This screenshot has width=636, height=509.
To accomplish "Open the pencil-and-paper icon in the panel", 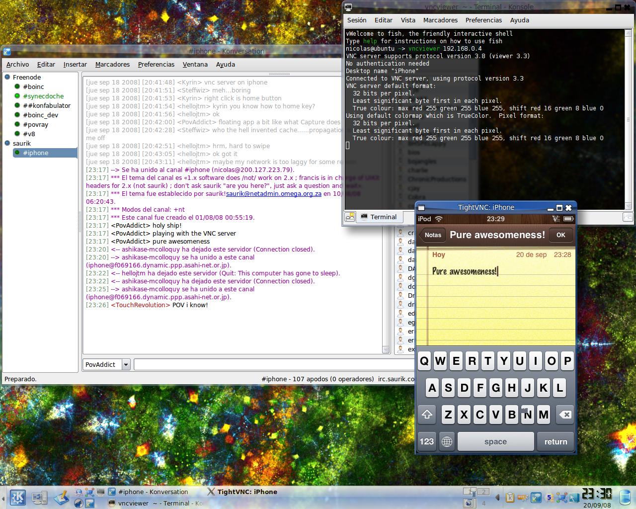I will pos(61,497).
